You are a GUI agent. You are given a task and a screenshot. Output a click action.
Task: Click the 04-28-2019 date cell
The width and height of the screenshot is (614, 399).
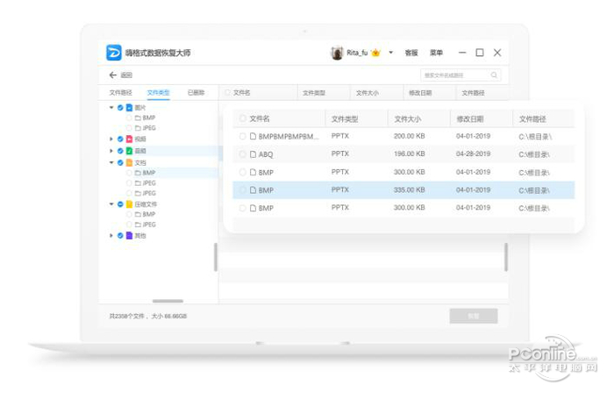pyautogui.click(x=473, y=153)
